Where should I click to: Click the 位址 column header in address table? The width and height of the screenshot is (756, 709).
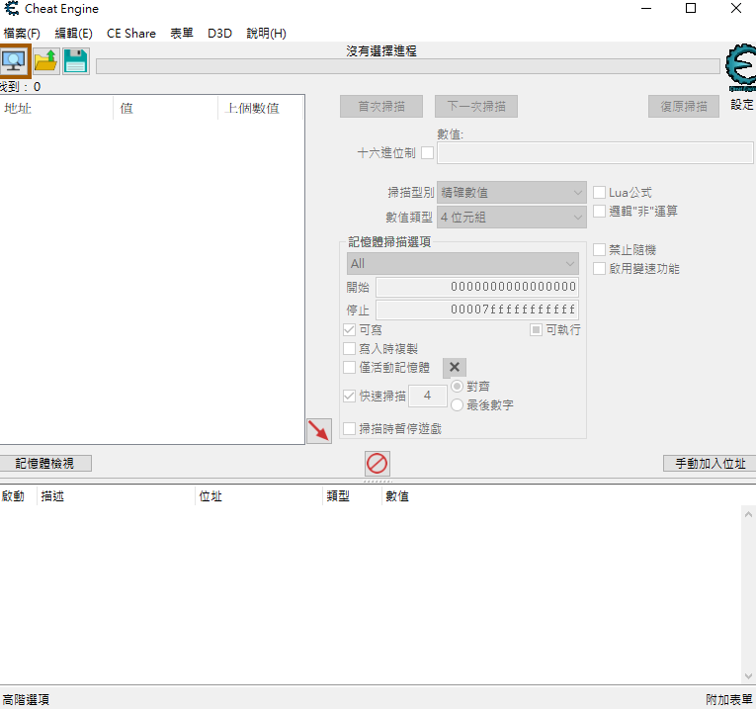[x=259, y=496]
